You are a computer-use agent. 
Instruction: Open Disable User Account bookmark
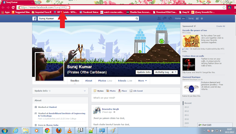(139, 12)
